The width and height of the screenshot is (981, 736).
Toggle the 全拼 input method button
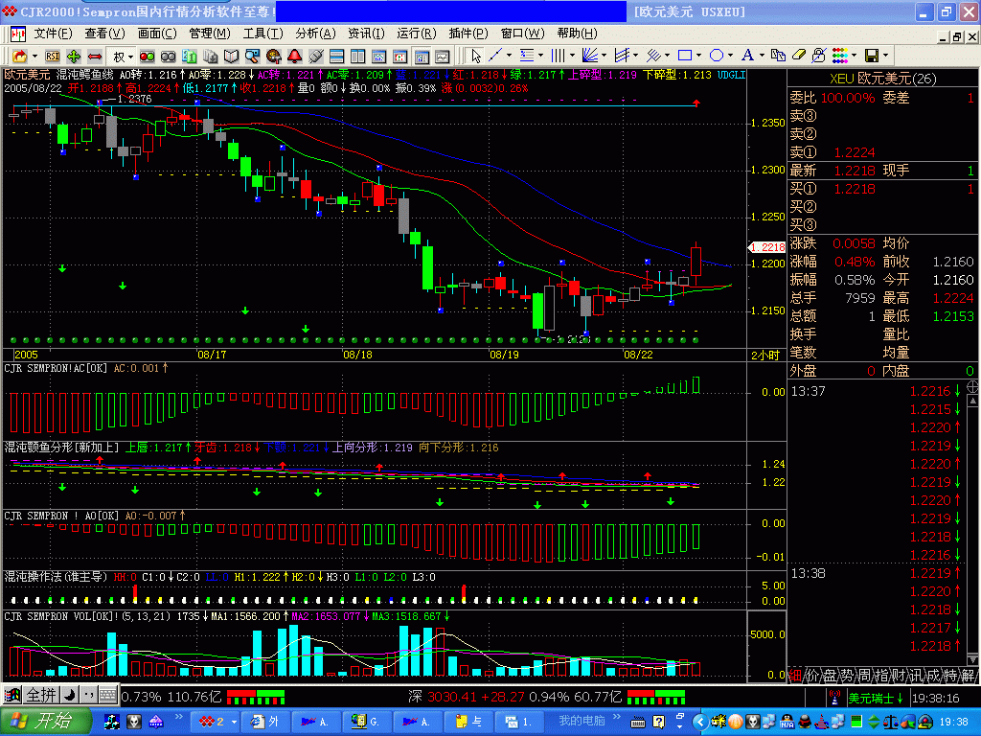click(x=41, y=694)
